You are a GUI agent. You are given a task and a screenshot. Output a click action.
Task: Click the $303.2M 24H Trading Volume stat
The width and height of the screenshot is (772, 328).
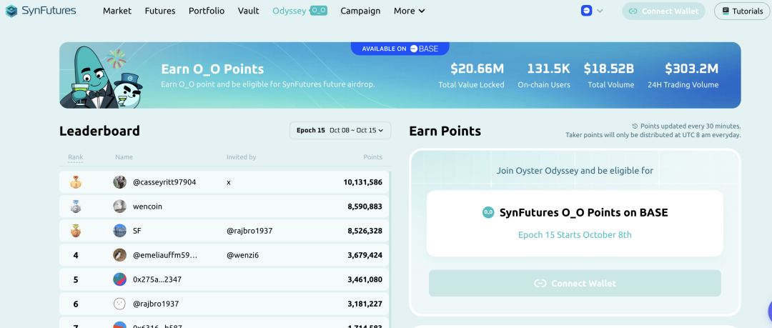click(x=683, y=75)
